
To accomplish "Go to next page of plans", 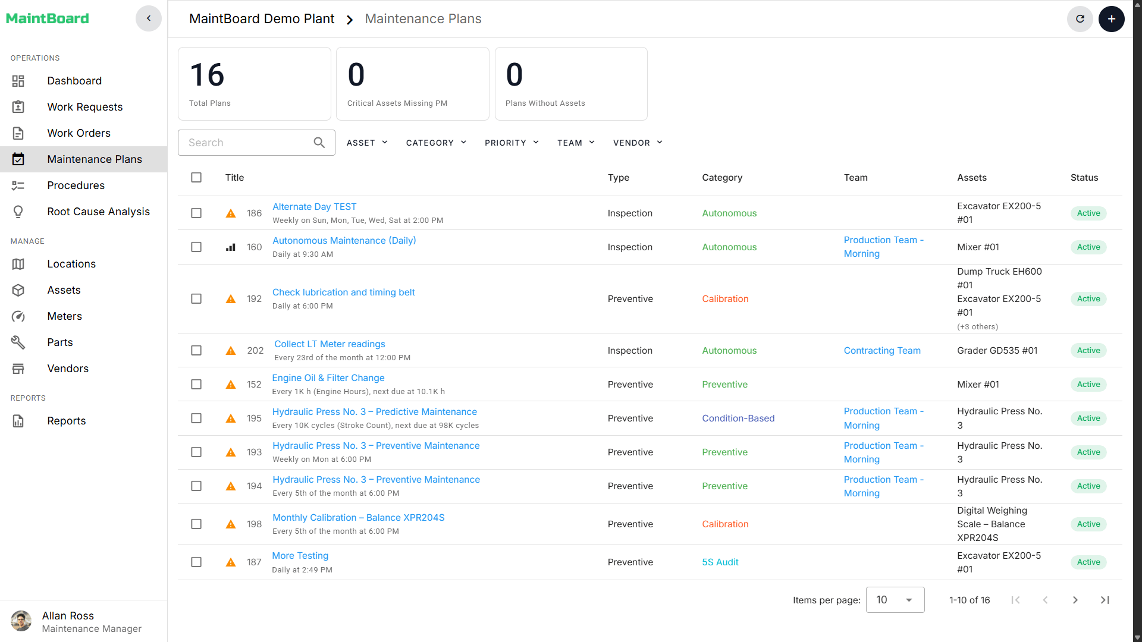I will coord(1075,600).
